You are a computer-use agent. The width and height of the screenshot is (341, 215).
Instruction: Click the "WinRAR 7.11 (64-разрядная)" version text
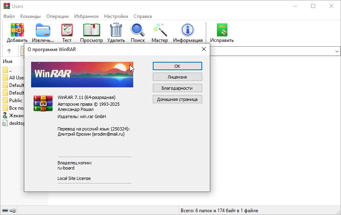tap(87, 97)
